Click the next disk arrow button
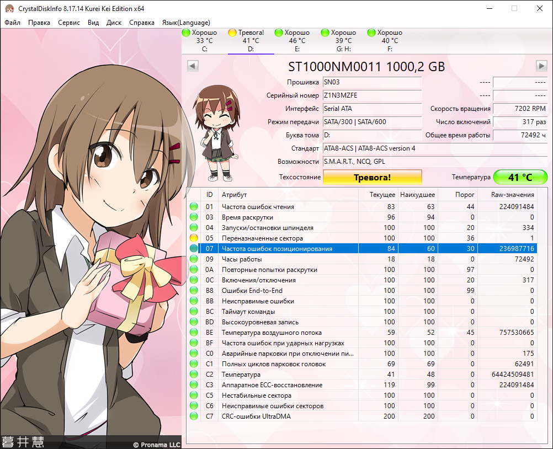 tap(541, 66)
